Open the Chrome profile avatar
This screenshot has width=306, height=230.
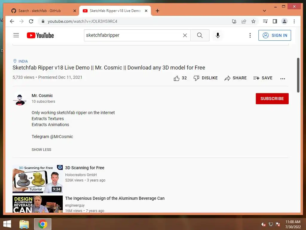[284, 21]
